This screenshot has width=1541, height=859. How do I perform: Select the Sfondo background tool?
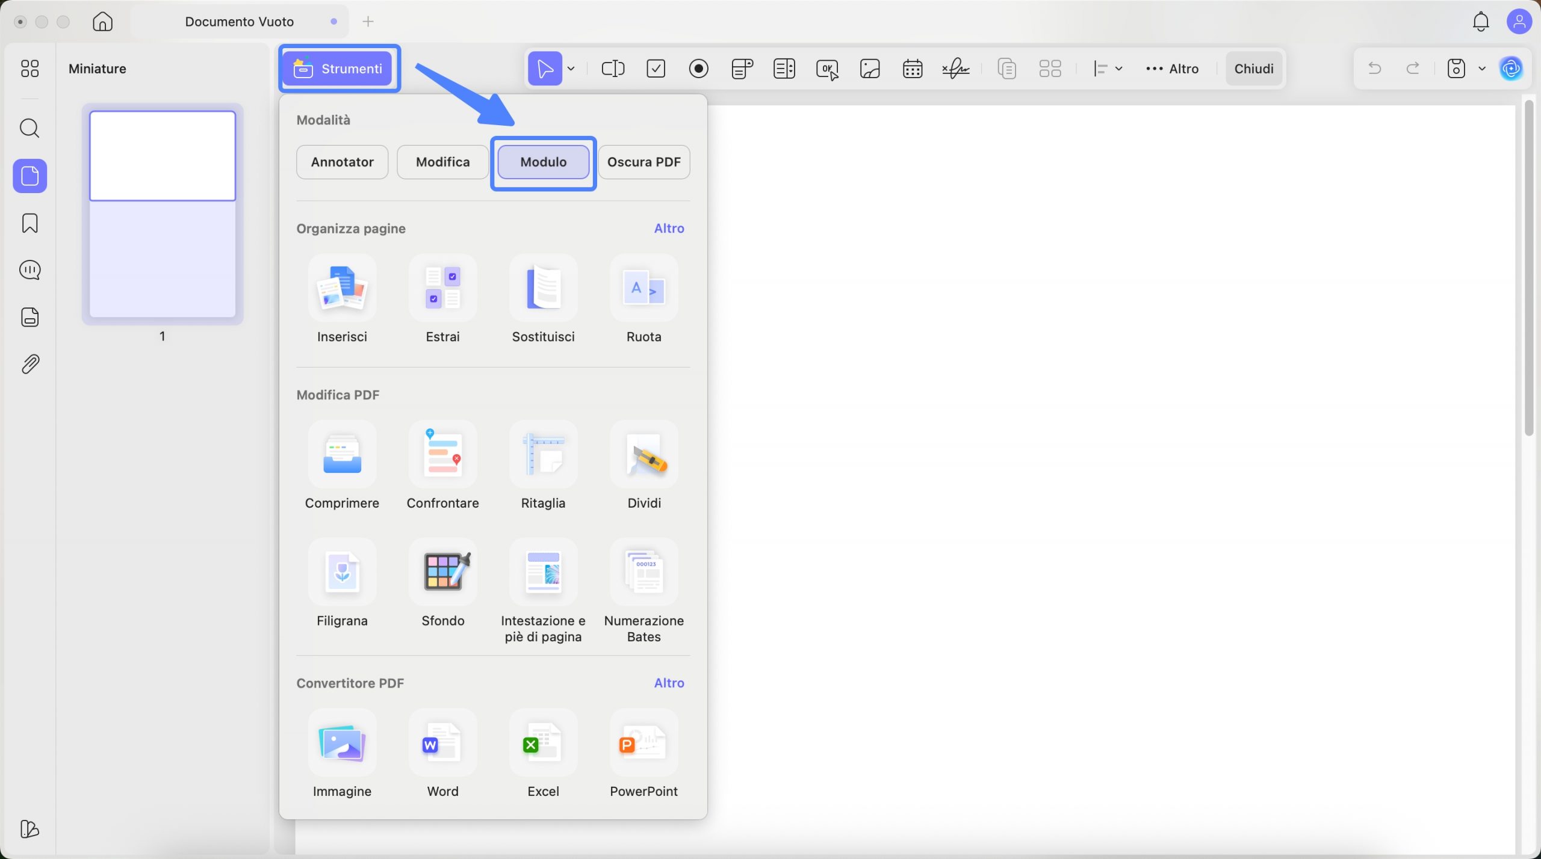(442, 583)
